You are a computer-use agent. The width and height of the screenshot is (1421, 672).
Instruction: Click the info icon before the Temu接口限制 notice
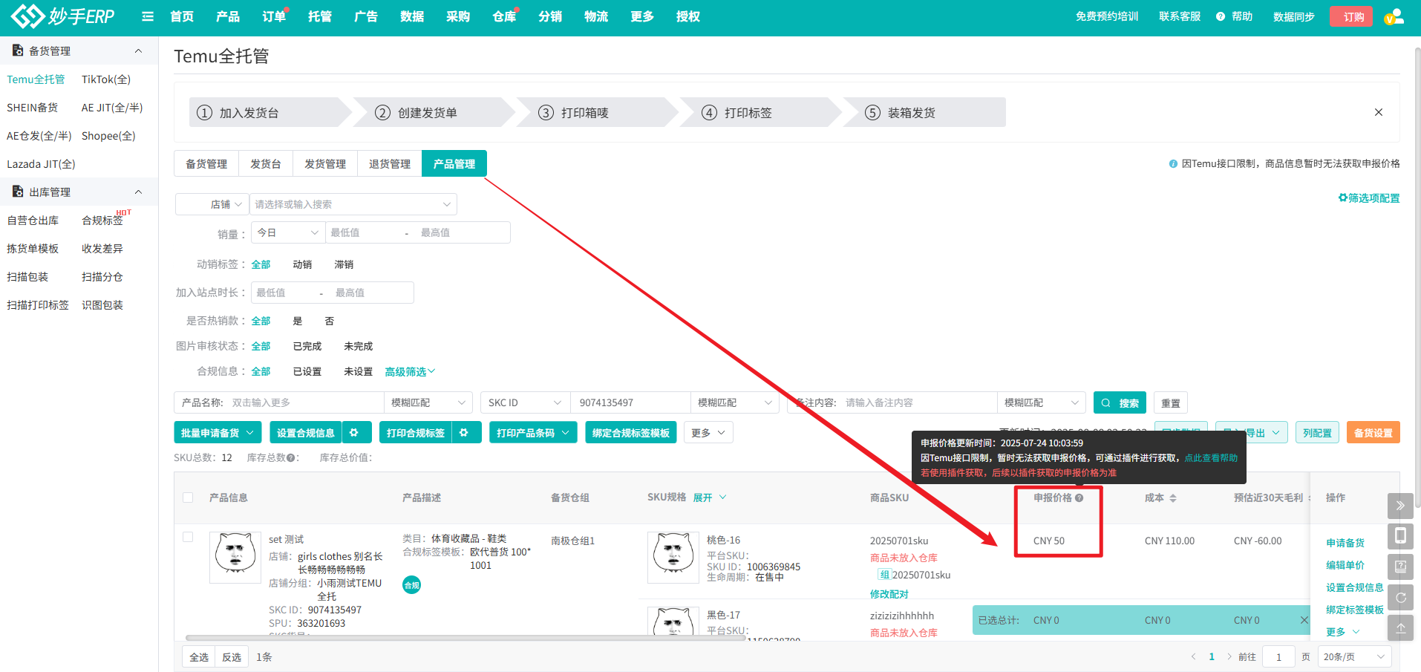click(x=1173, y=163)
